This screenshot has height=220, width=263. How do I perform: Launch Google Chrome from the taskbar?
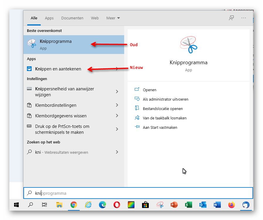coord(74,205)
